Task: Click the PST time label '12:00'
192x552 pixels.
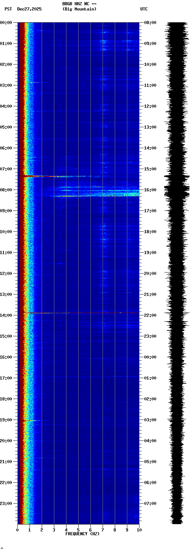Action: [6, 274]
